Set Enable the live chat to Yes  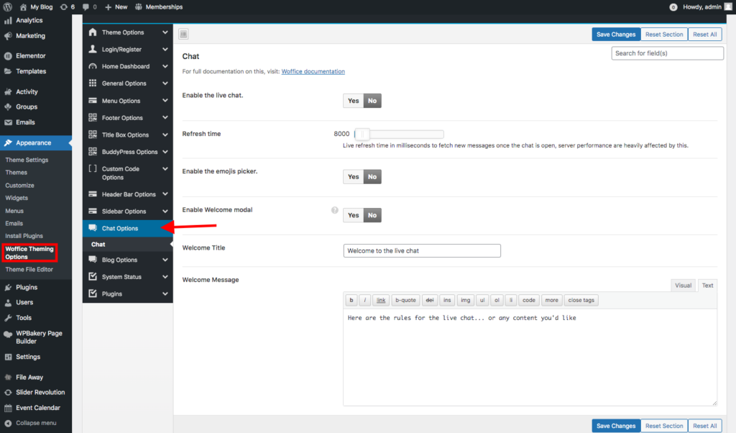[x=353, y=101]
